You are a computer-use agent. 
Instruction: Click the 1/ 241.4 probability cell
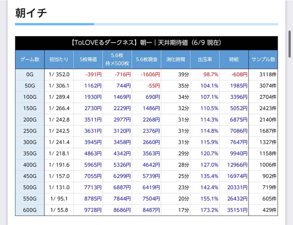click(59, 142)
